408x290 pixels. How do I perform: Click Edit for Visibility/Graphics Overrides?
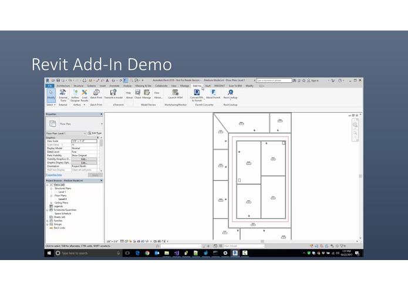(84, 159)
